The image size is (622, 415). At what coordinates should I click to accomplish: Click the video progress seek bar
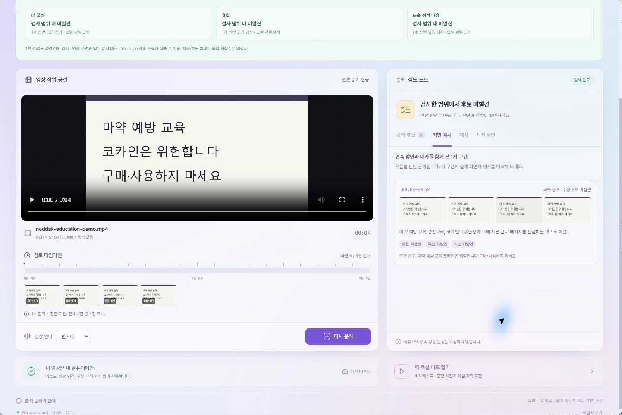[x=197, y=211]
